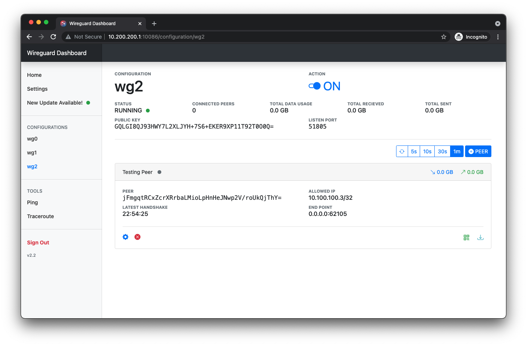Select 1m refresh interval

(x=456, y=151)
